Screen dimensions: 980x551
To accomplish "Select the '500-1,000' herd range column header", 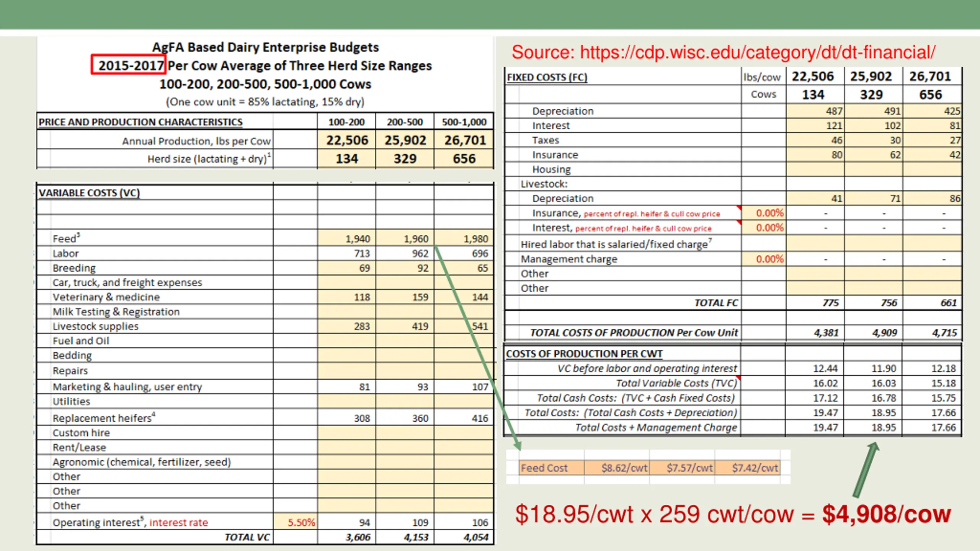I will click(x=464, y=122).
